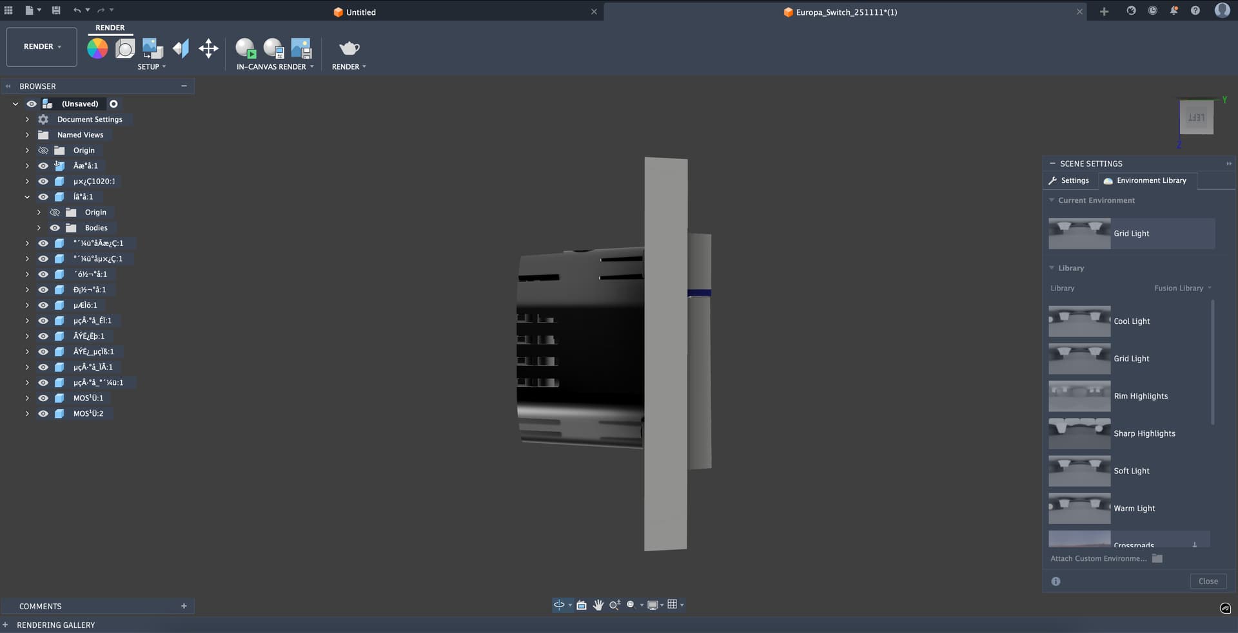Switch to the Settings tab
The height and width of the screenshot is (633, 1238).
[x=1069, y=181]
